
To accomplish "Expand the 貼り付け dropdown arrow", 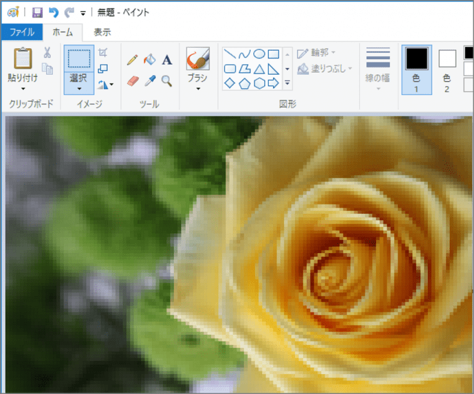I will coord(23,89).
